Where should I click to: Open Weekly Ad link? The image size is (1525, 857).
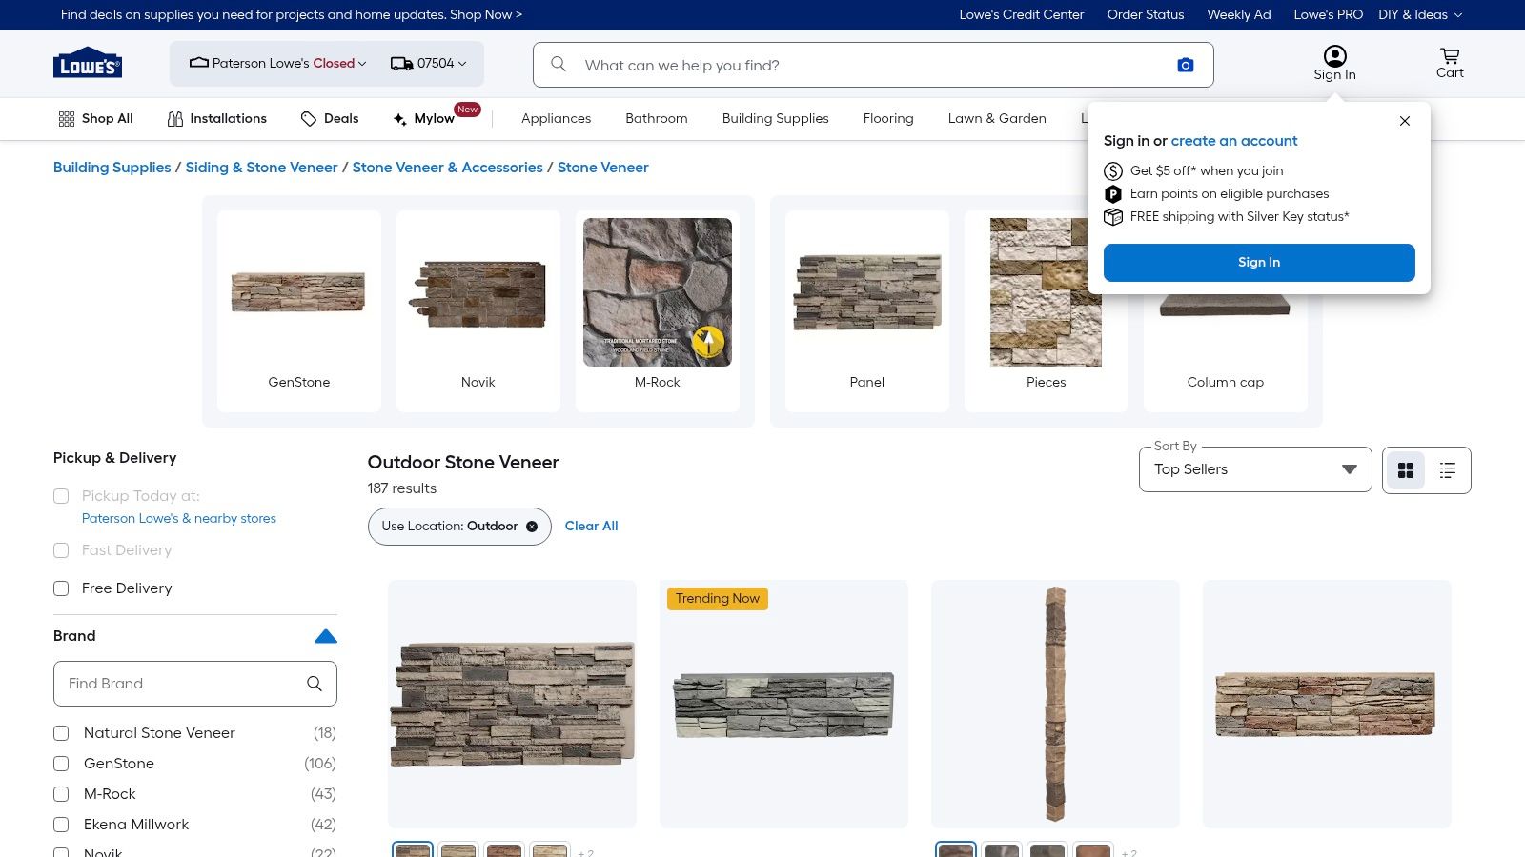click(x=1239, y=14)
